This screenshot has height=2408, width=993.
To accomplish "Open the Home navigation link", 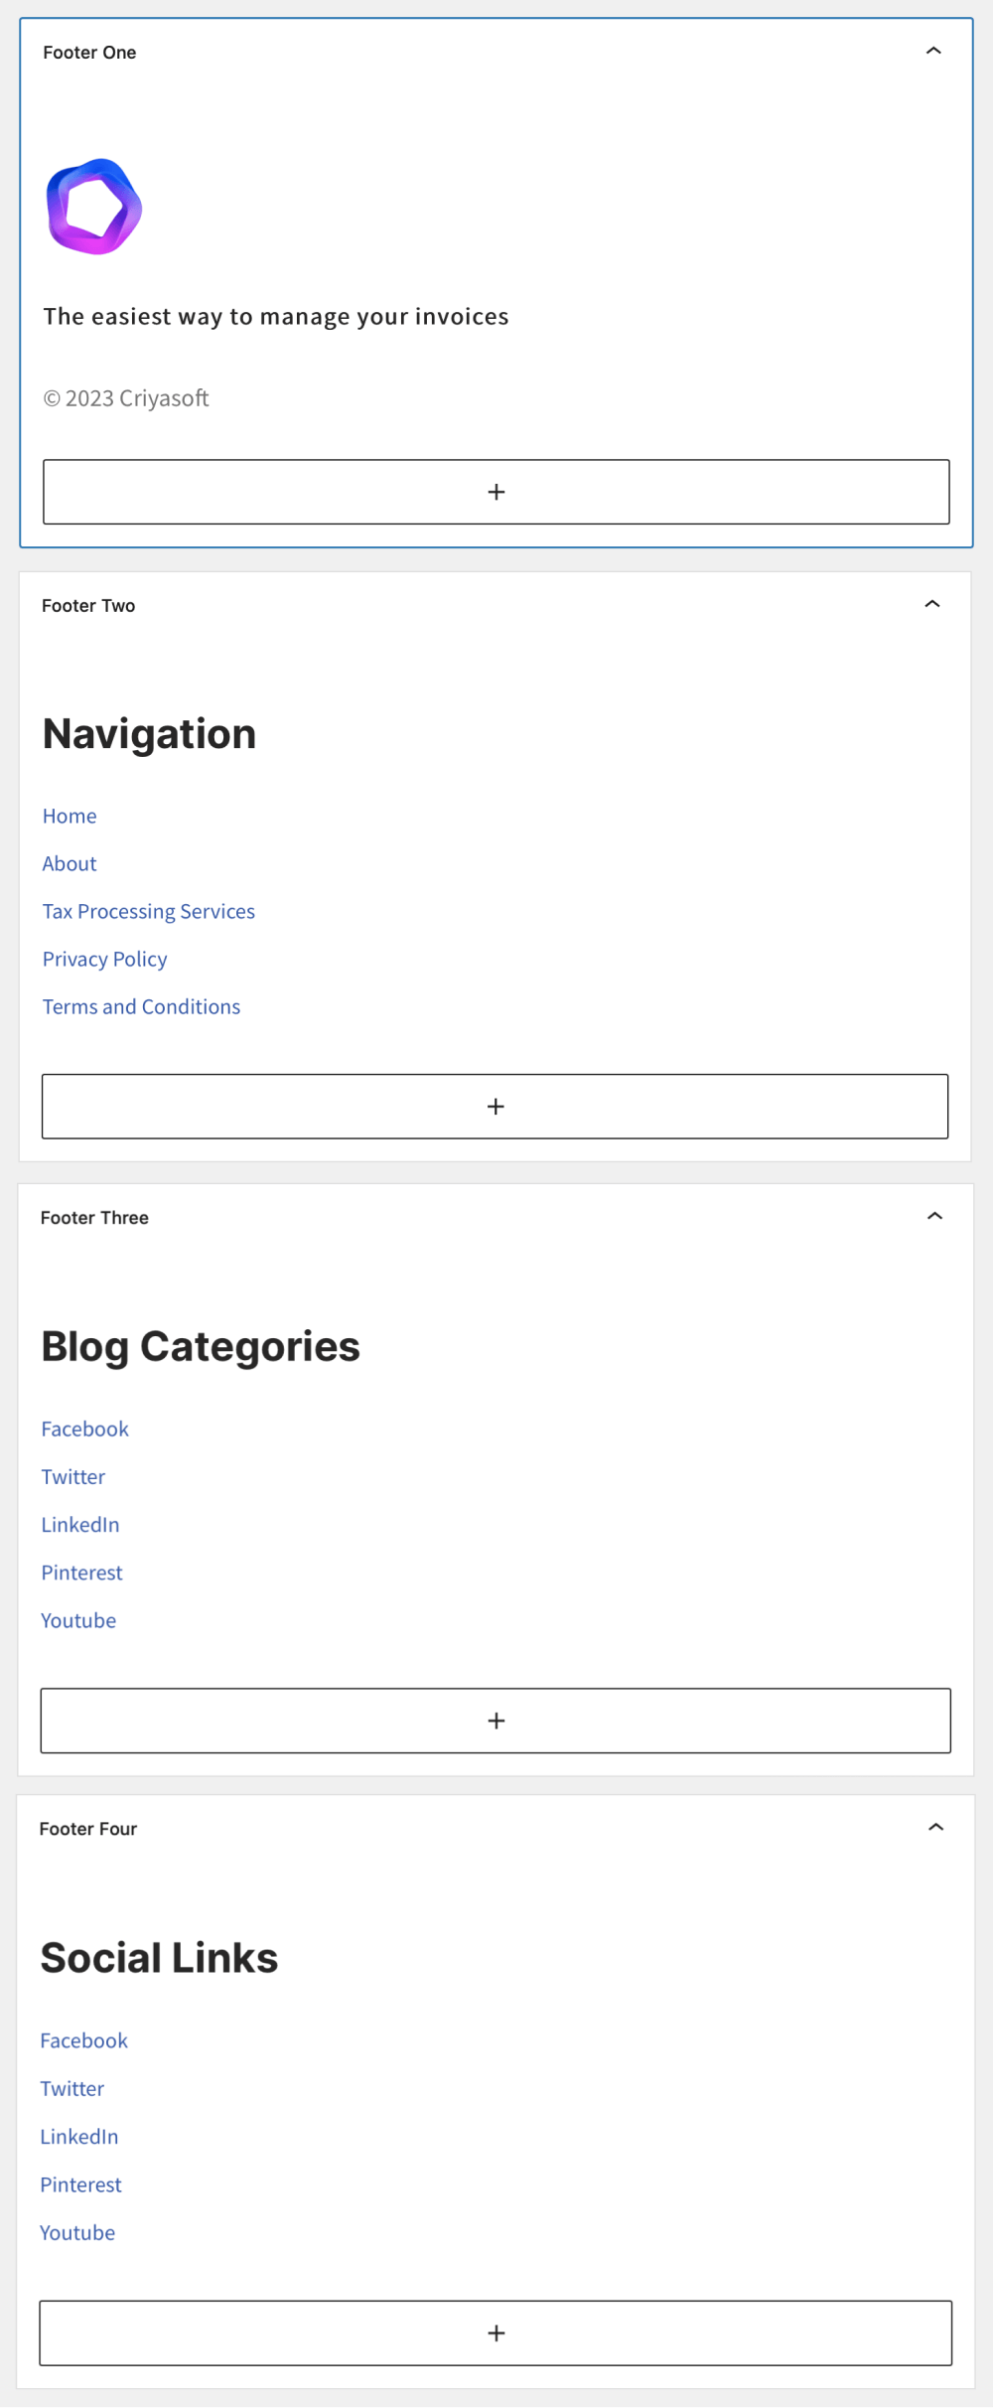I will (70, 816).
